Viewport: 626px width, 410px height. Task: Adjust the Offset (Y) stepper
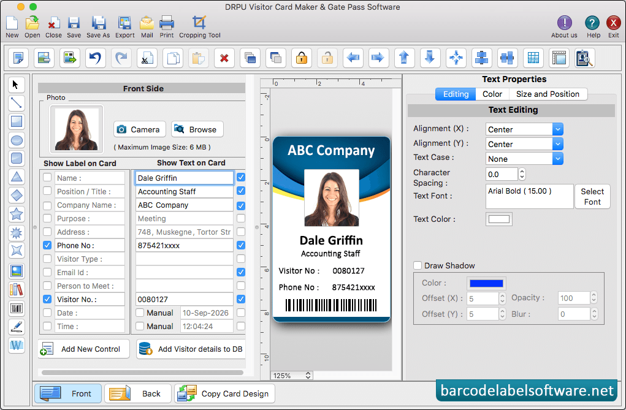click(x=502, y=314)
